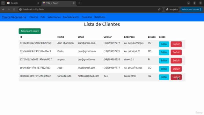Screen dimensions: 204x115
Task: Click the browser back arrow
Action: point(3,9)
